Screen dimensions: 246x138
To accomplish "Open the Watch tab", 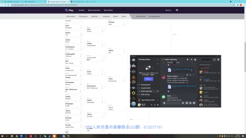I will point(116,16).
